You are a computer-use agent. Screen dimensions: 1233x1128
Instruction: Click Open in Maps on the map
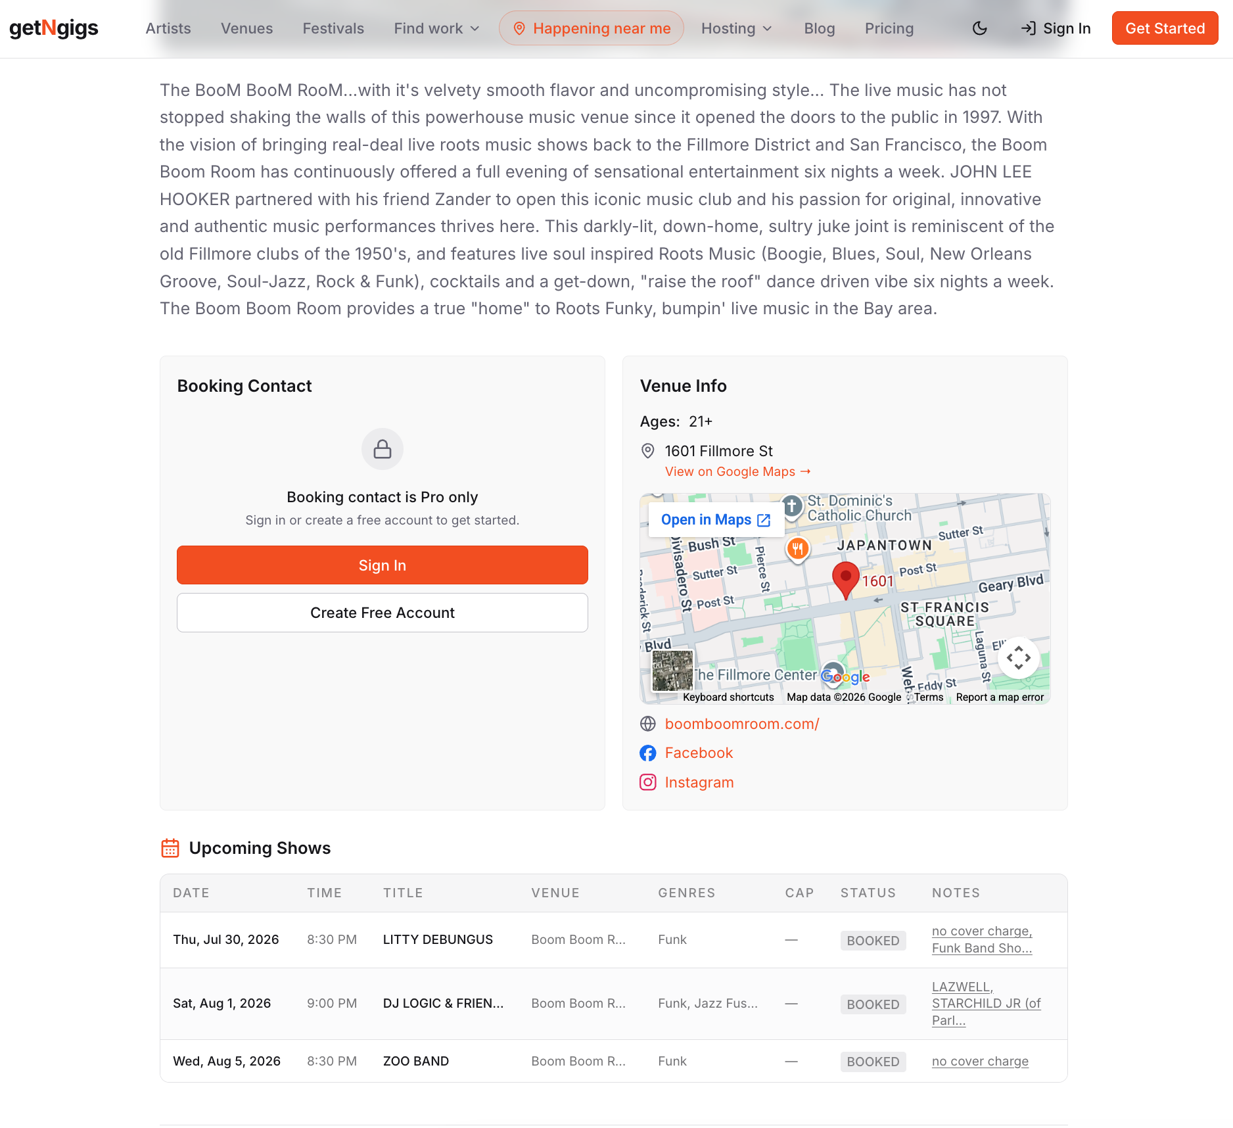pos(716,520)
